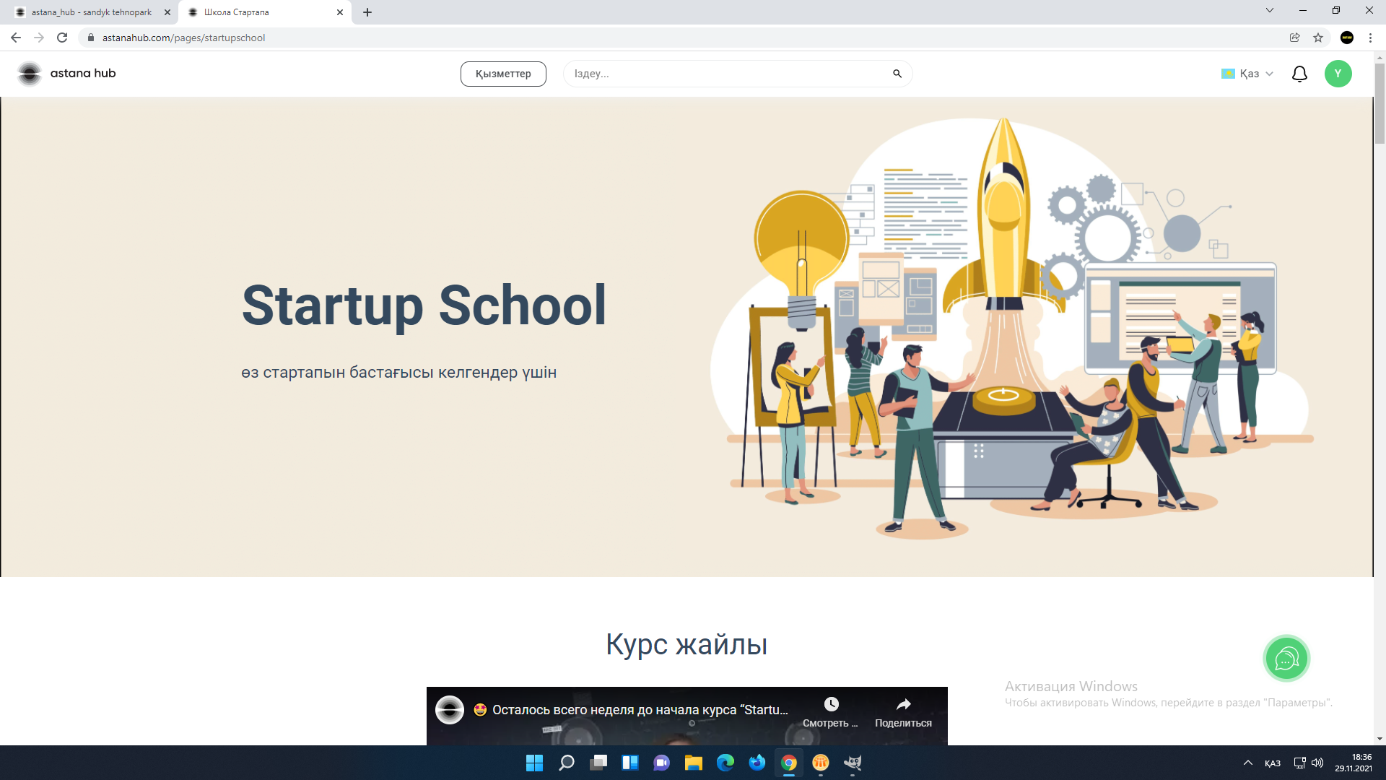Image resolution: width=1386 pixels, height=780 pixels.
Task: Open Windows taskbar search
Action: click(567, 763)
